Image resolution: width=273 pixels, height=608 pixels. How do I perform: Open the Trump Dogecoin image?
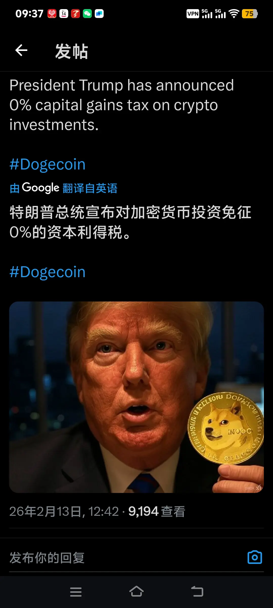pos(136,397)
